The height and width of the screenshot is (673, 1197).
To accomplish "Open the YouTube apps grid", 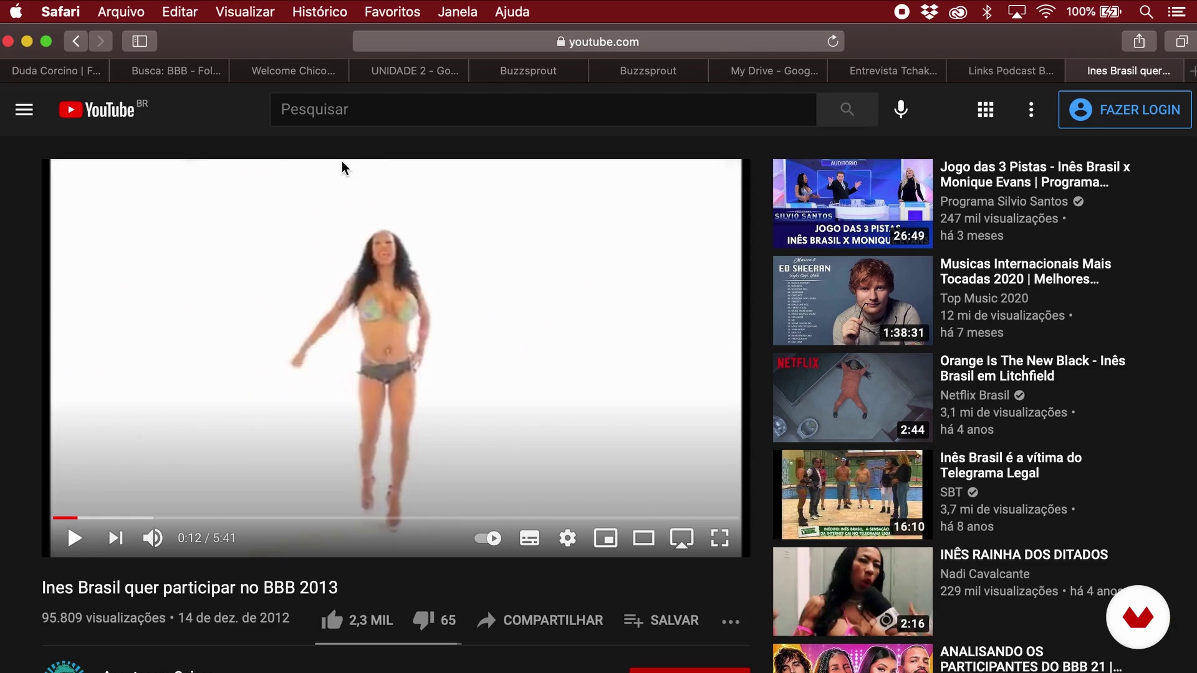I will tap(985, 110).
